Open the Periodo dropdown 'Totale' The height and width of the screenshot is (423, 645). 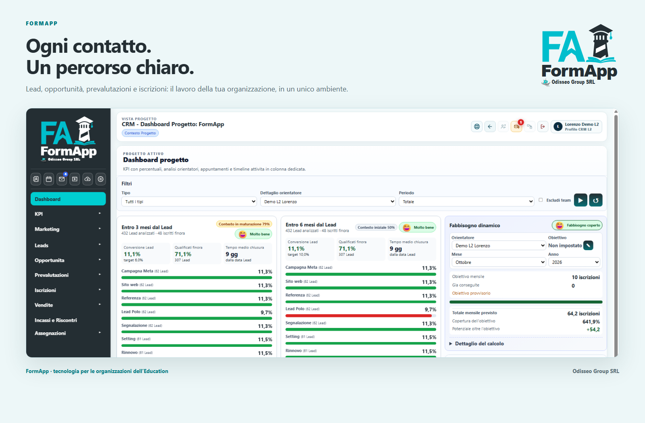click(x=466, y=201)
